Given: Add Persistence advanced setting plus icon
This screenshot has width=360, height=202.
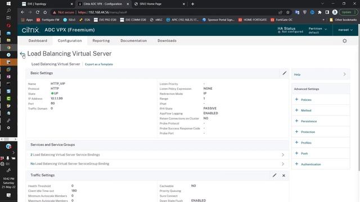Looking at the screenshot, I should click(296, 121).
